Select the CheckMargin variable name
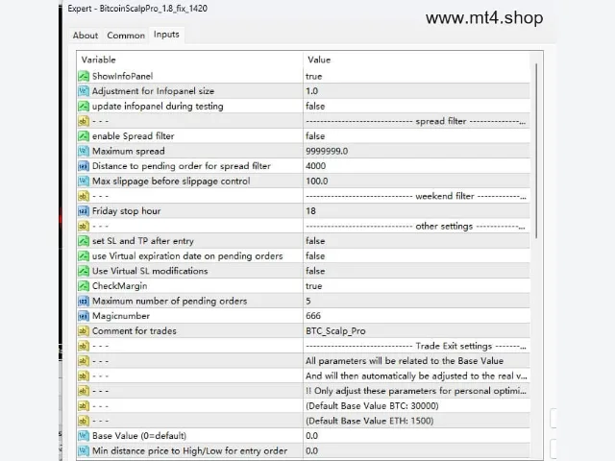 click(x=119, y=286)
